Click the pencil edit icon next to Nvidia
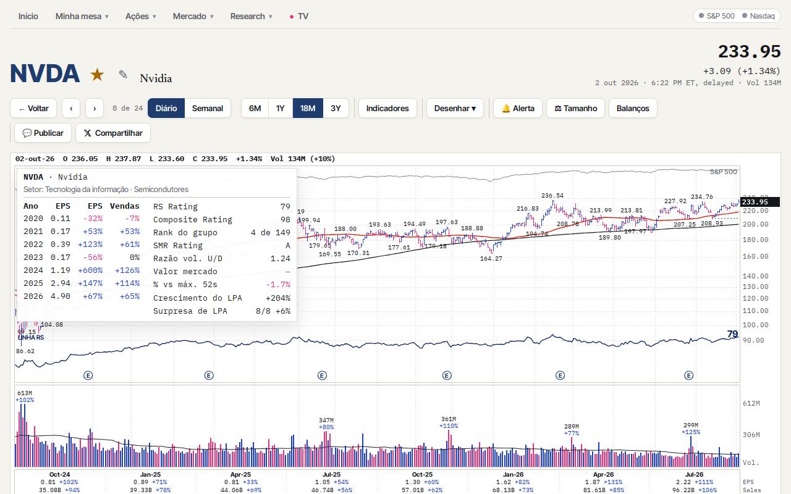Viewport: 791px width, 494px height. 123,75
